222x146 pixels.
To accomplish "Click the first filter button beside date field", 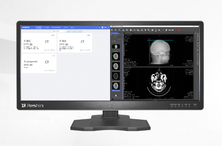I will point(68,31).
